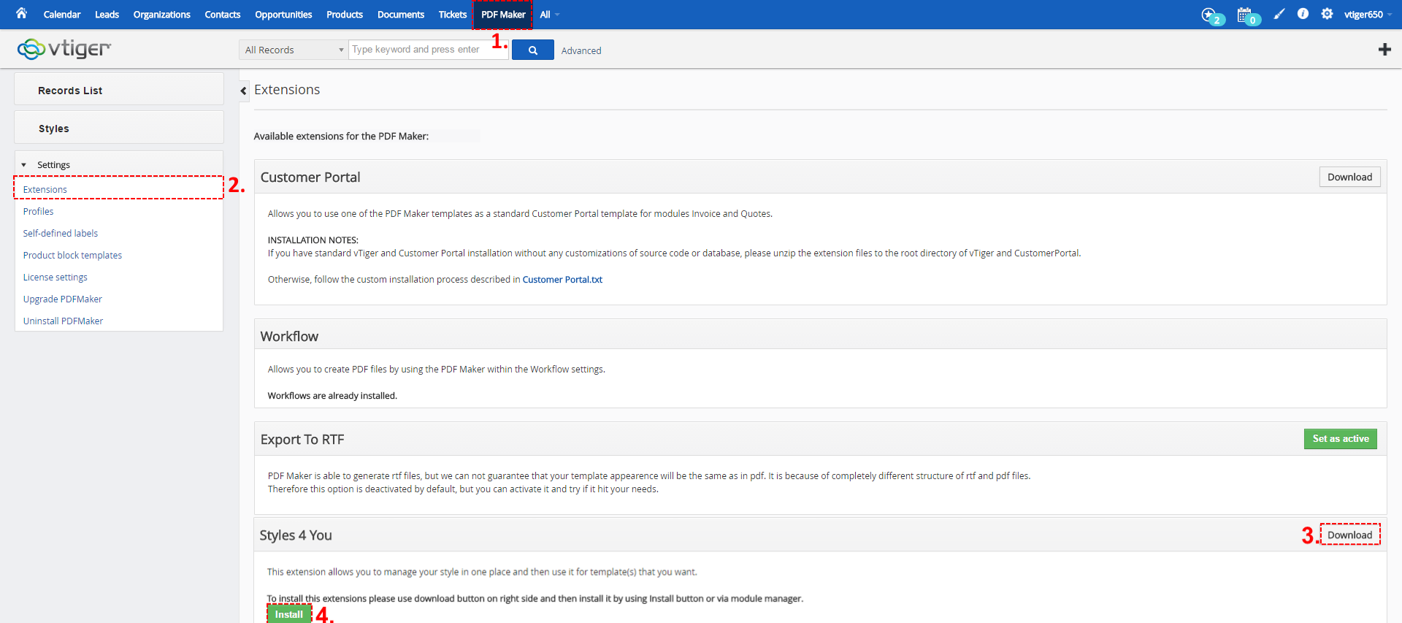
Task: Run search with the magnifier button
Action: pos(532,50)
